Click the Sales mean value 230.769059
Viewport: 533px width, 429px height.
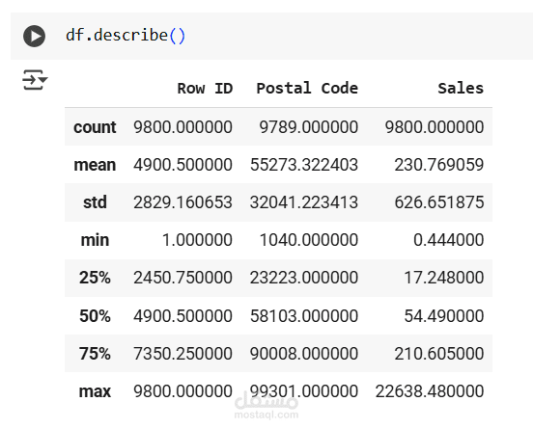[439, 165]
